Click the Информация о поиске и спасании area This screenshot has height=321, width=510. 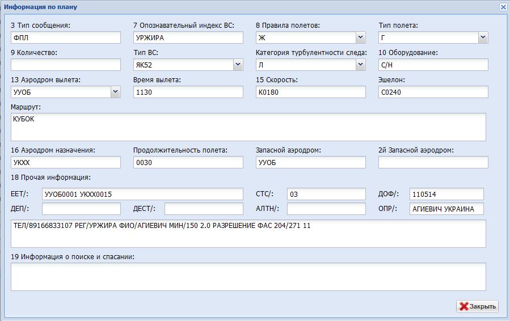click(x=248, y=277)
